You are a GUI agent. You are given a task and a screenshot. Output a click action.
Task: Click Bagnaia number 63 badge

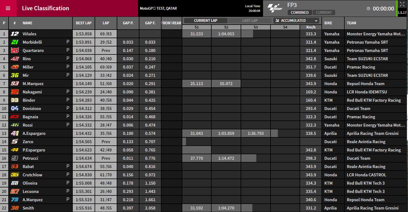coord(14,117)
